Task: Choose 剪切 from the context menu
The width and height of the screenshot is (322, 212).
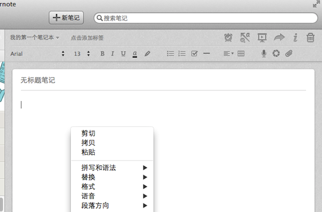Action: (x=112, y=133)
